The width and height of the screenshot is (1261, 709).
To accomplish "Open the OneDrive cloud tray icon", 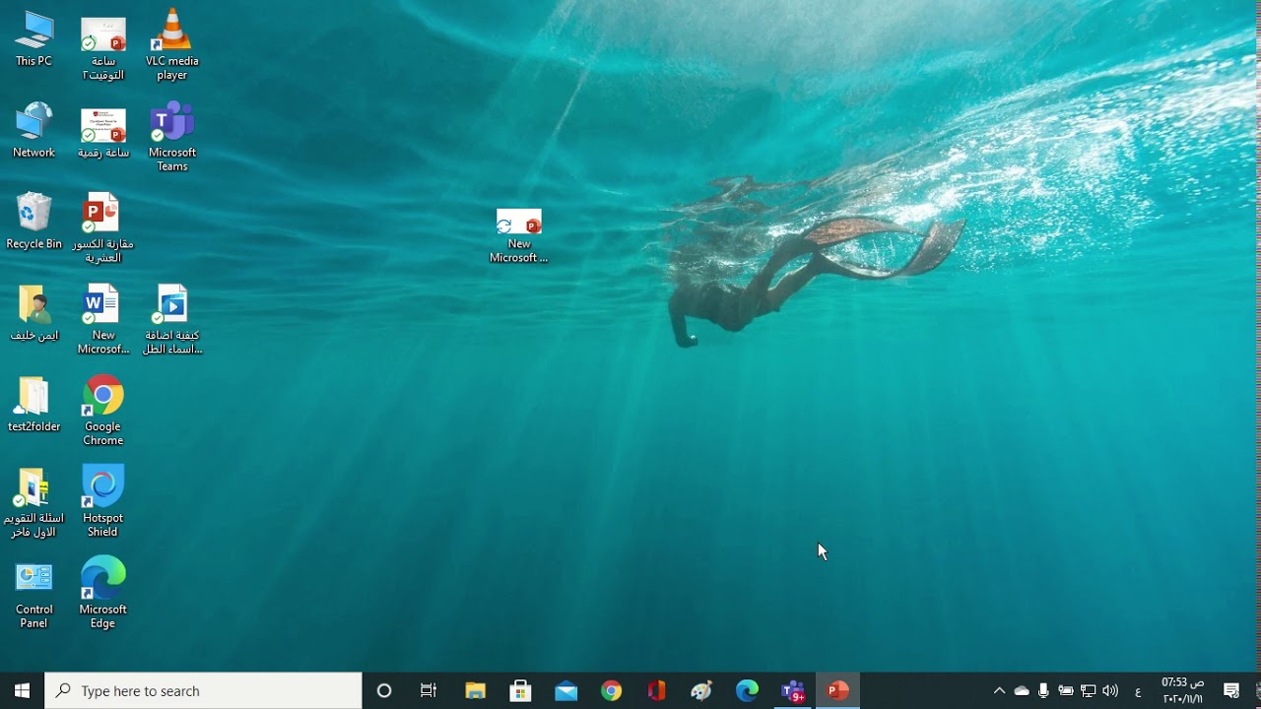I will [x=1022, y=690].
